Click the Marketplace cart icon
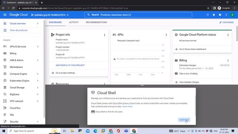The height and width of the screenshot is (134, 238). 5,67
